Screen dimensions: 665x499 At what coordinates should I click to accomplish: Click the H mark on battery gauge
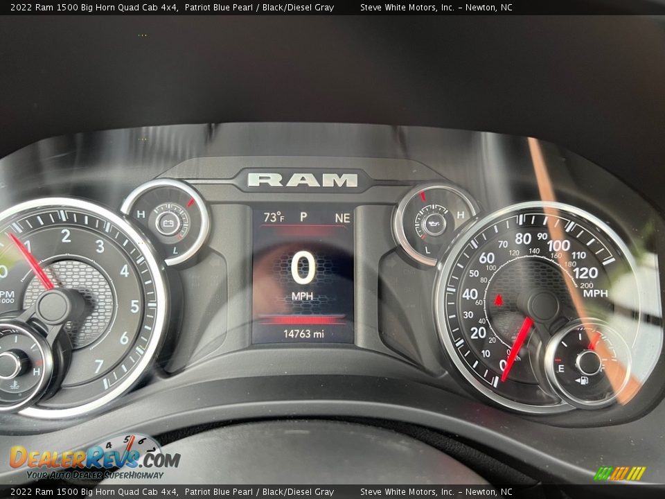141,214
